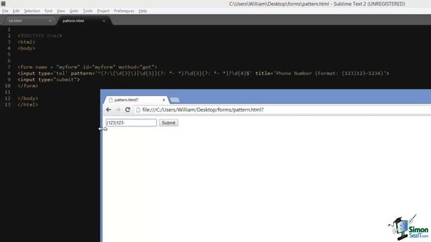The width and height of the screenshot is (431, 242).
Task: Close the tel.html editor tab
Action: click(x=50, y=21)
